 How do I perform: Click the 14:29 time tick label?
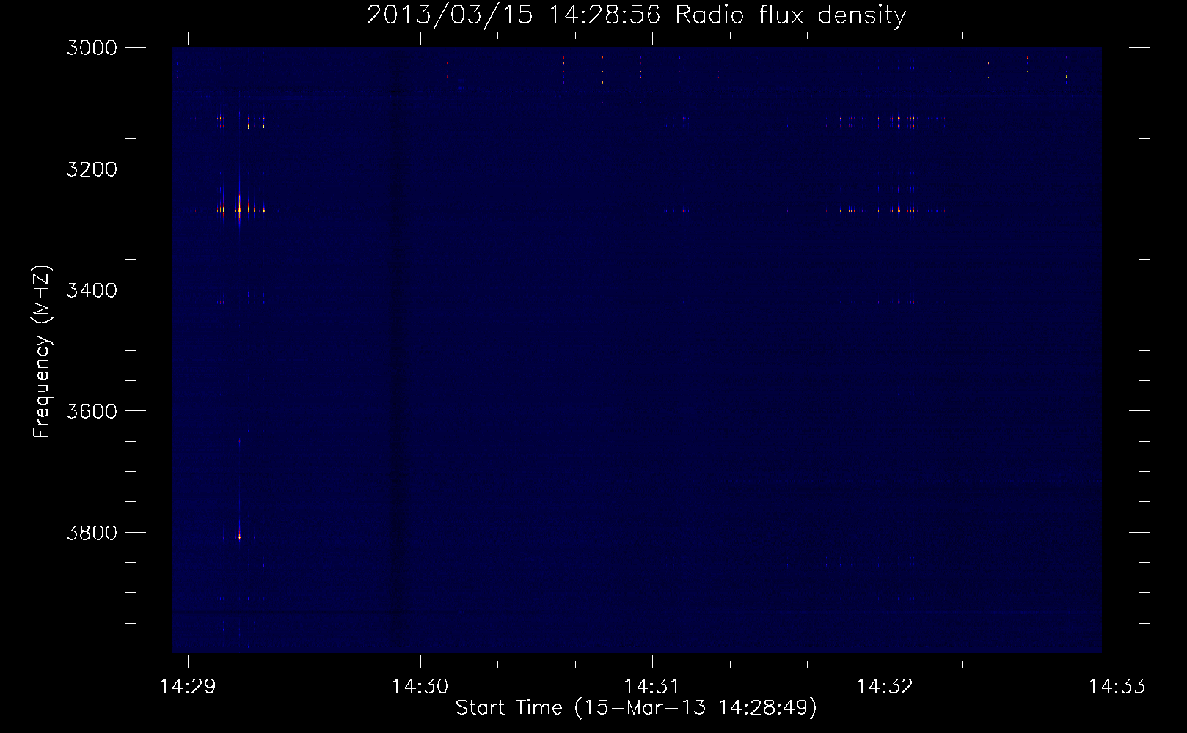188,686
